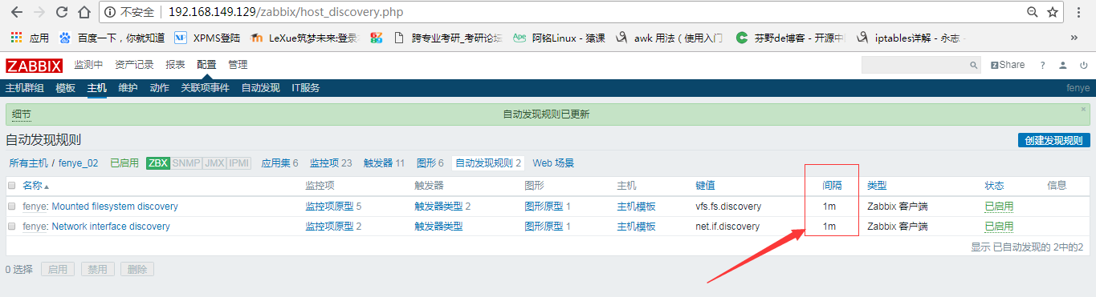
Task: Click the ZABBIX logo
Action: pyautogui.click(x=34, y=65)
